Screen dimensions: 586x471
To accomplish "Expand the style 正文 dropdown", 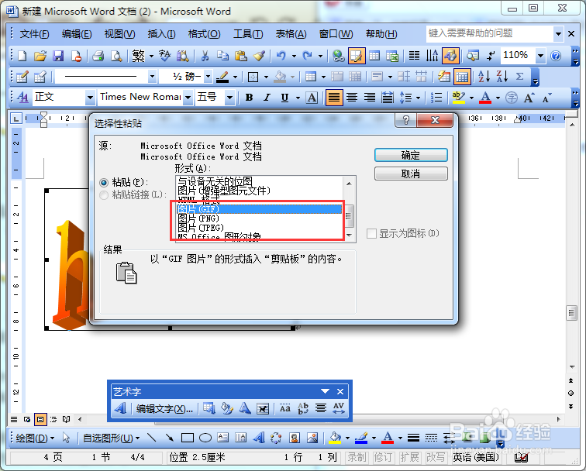I will click(x=90, y=98).
